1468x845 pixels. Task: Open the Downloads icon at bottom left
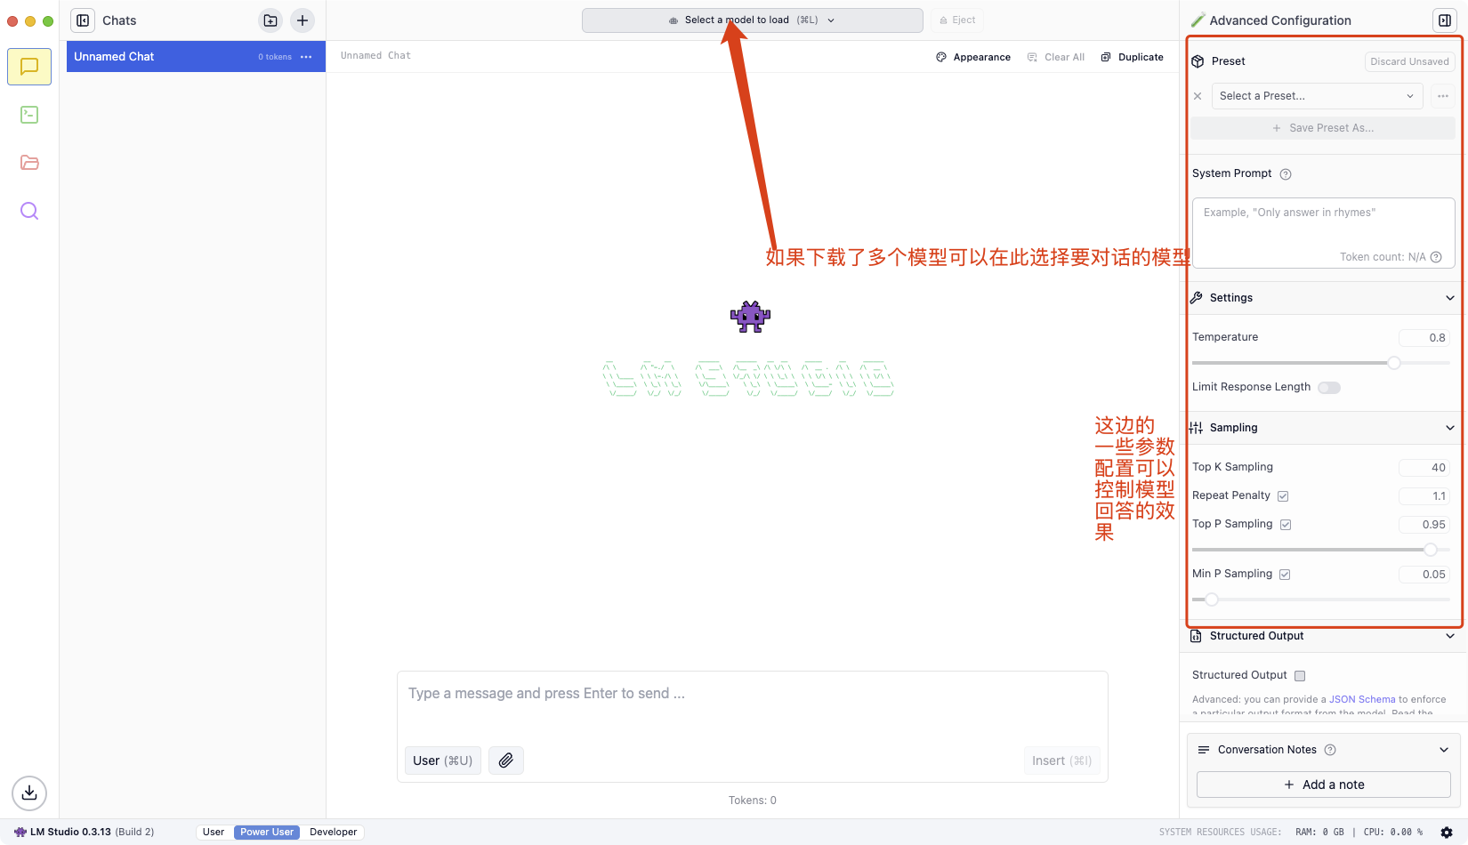29,793
